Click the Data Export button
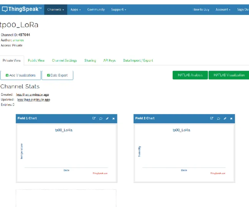 [x=57, y=75]
